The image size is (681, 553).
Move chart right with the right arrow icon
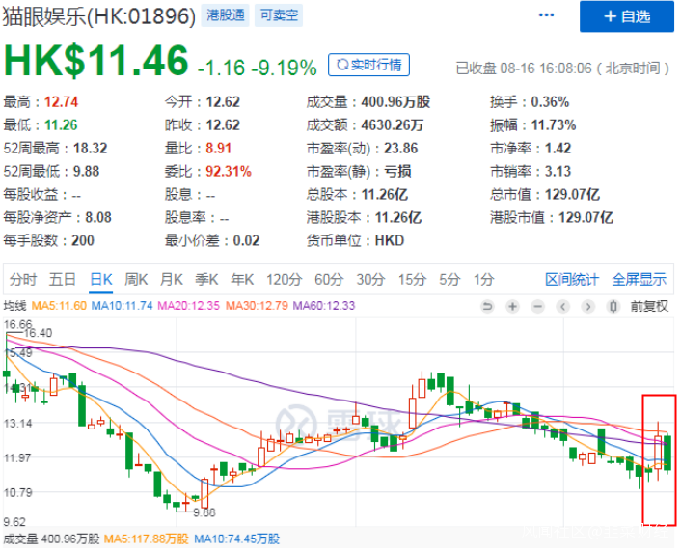(x=588, y=307)
